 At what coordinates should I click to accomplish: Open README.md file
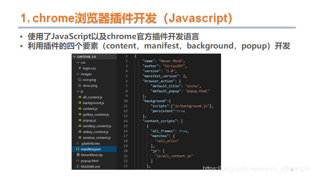pos(90,167)
